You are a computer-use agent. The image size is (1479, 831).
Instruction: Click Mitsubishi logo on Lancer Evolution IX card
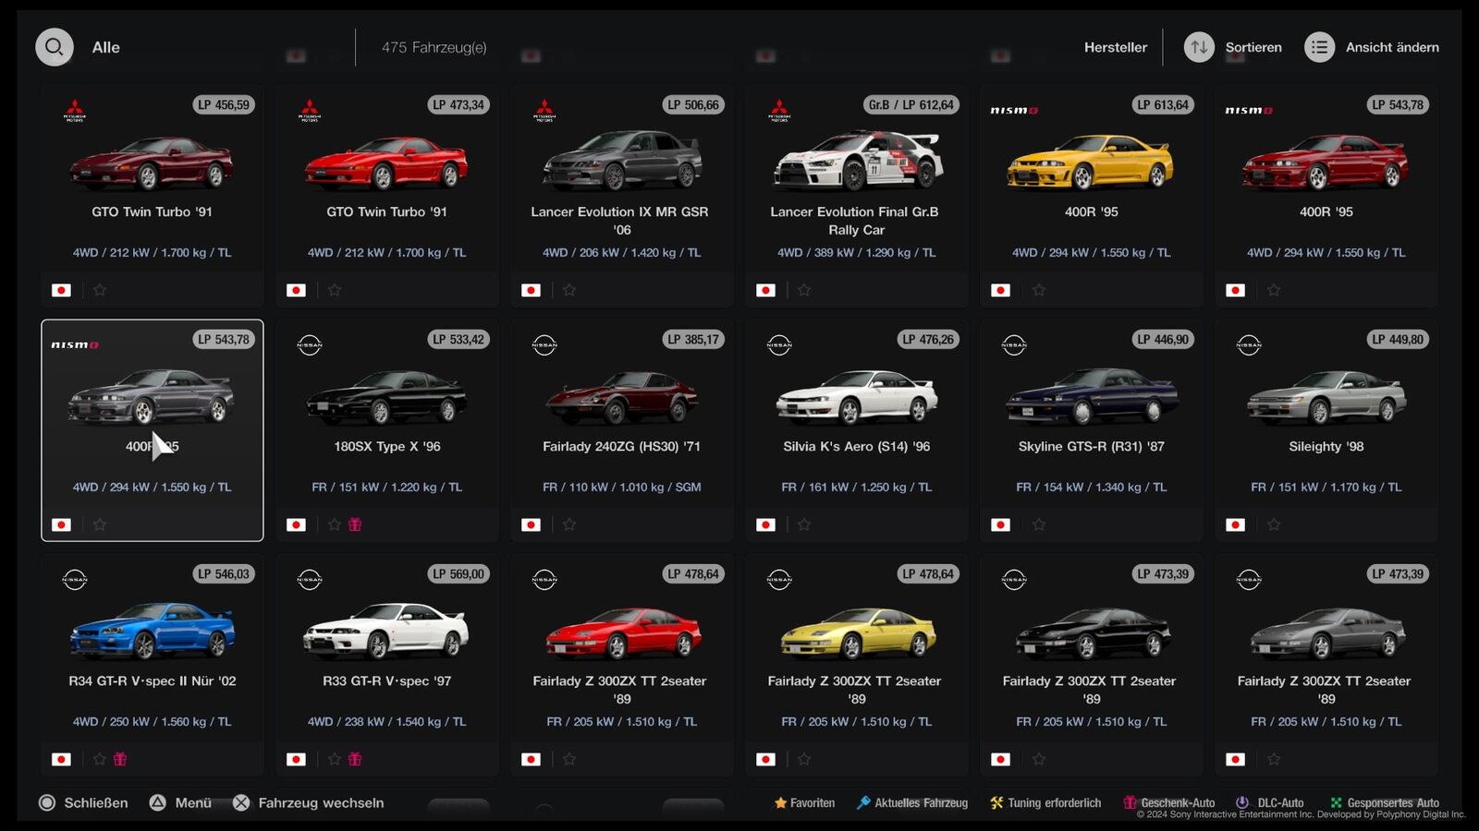[544, 111]
